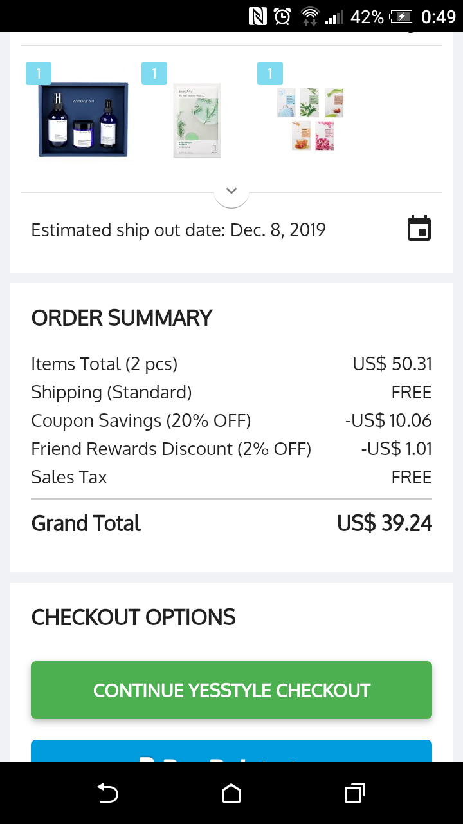Viewport: 463px width, 824px height.
Task: Tap the NFC status bar icon
Action: pos(258,16)
